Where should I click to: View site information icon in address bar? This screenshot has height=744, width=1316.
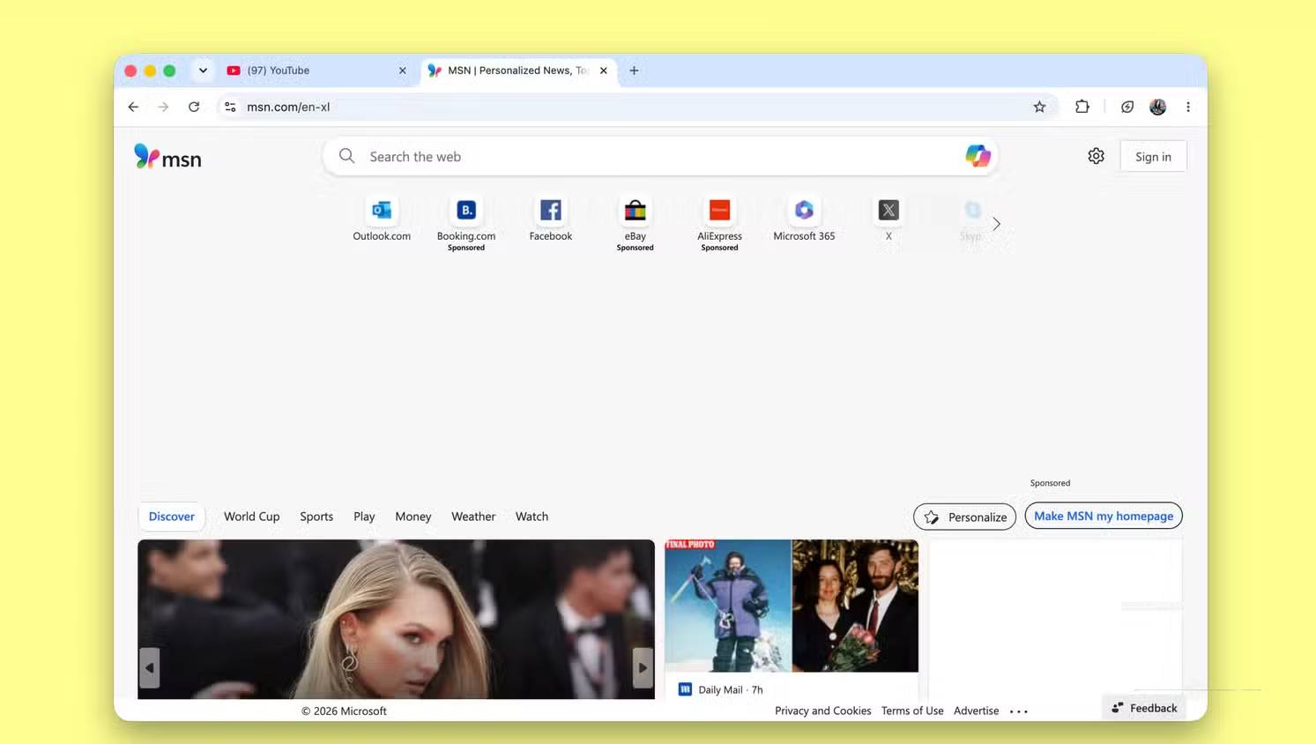tap(230, 107)
